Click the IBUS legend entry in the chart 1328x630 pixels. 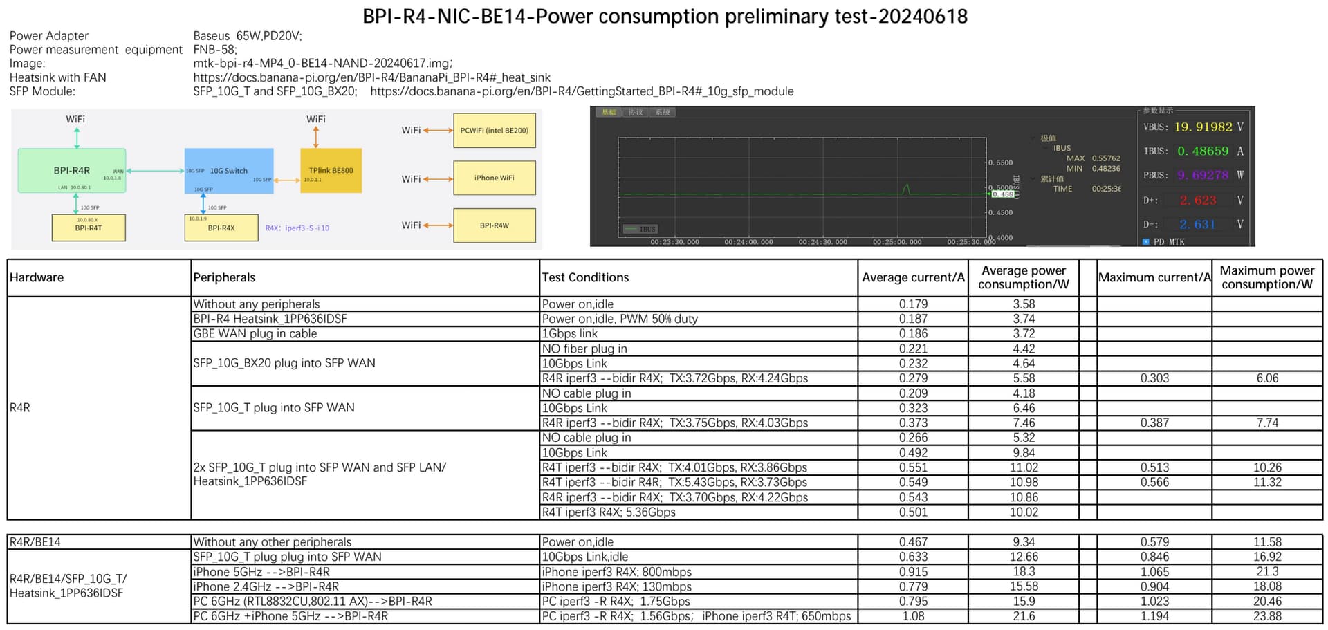tap(640, 229)
